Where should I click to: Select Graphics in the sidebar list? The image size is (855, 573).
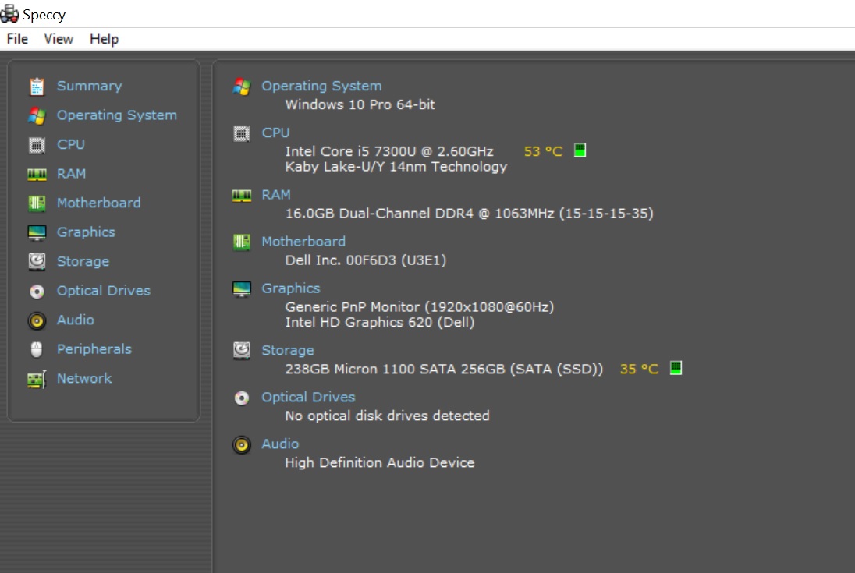[x=86, y=232]
